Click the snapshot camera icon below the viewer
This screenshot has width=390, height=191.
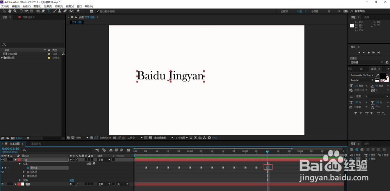pos(115,137)
